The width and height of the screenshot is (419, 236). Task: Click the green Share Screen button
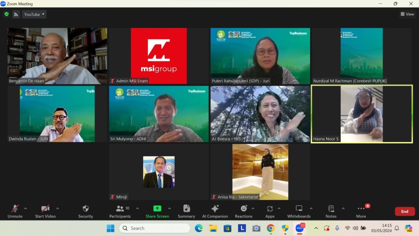pos(157,211)
